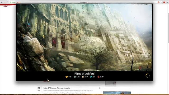This screenshot has height=95, width=169.
Task: Click the 'Plains of Ashford' title
Action: point(84,74)
